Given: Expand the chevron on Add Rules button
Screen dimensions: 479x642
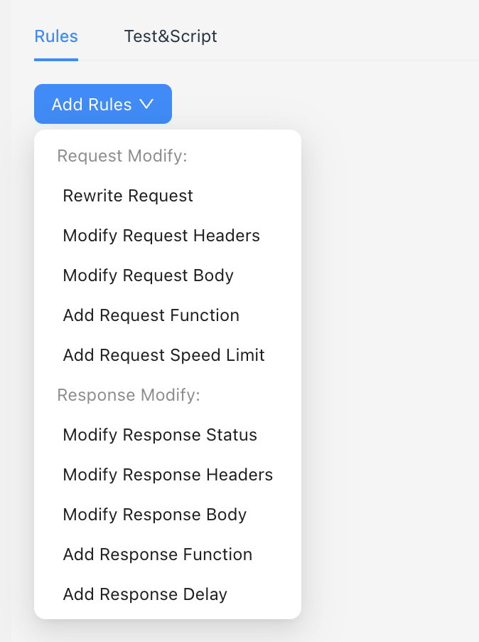Looking at the screenshot, I should (147, 104).
